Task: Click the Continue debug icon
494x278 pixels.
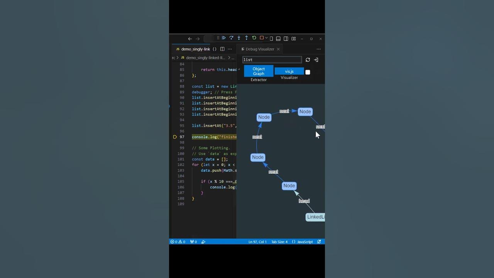Action: [x=224, y=38]
